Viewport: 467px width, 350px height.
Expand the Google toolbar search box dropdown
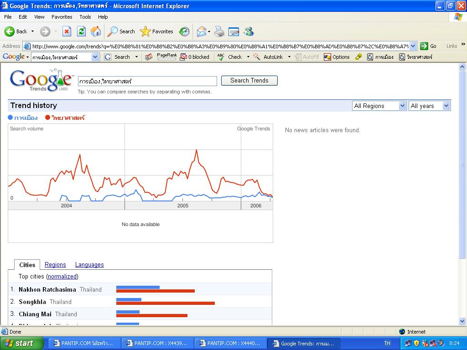tap(95, 57)
